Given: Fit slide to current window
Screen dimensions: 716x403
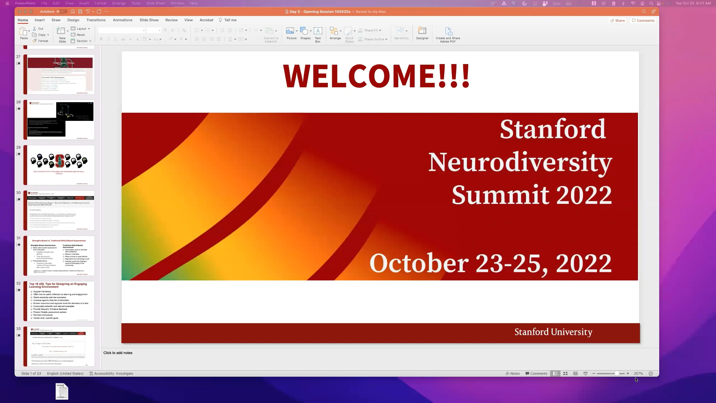Looking at the screenshot, I should [651, 373].
